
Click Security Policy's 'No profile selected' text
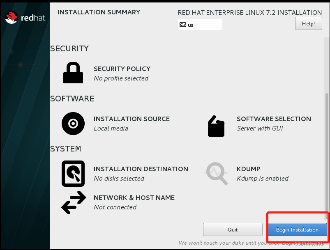pyautogui.click(x=120, y=78)
